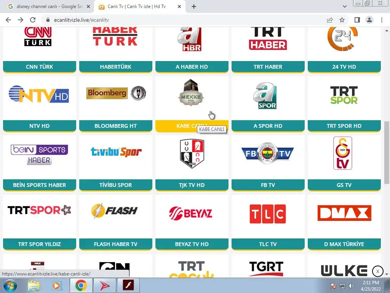Click the FB TV Fenerbahçe logo
390x293 pixels.
point(268,153)
